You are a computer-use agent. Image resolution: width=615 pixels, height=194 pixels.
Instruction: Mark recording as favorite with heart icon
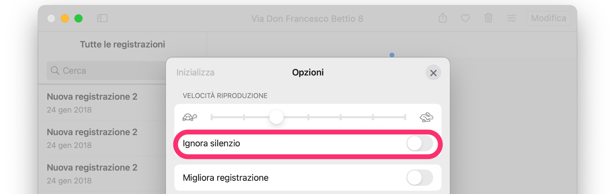(465, 18)
